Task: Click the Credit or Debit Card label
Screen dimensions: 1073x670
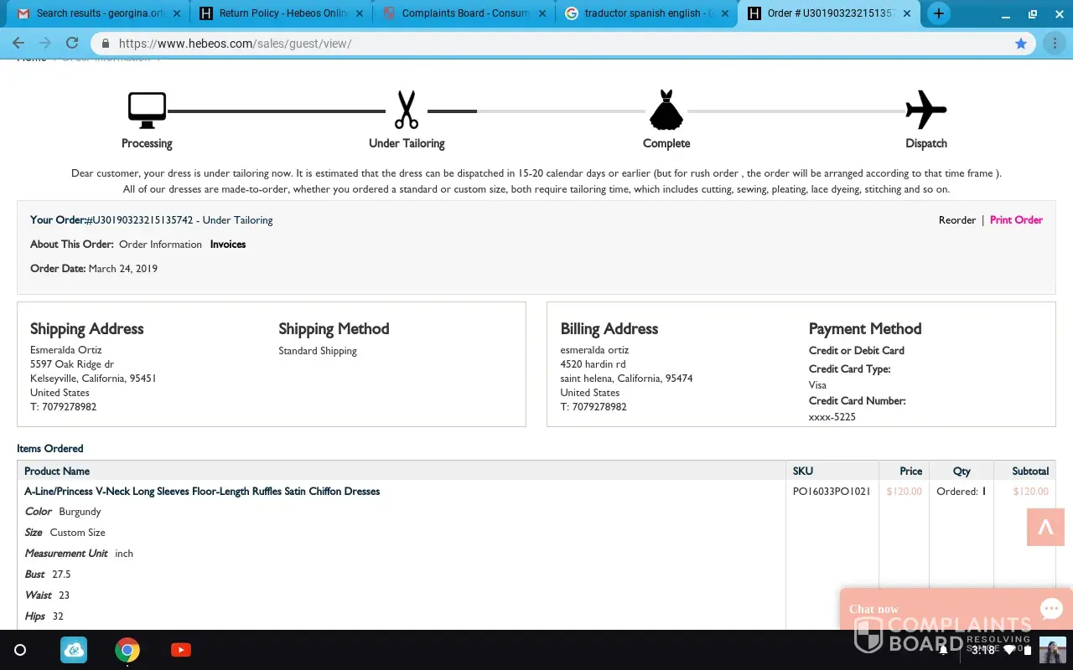Action: [857, 351]
